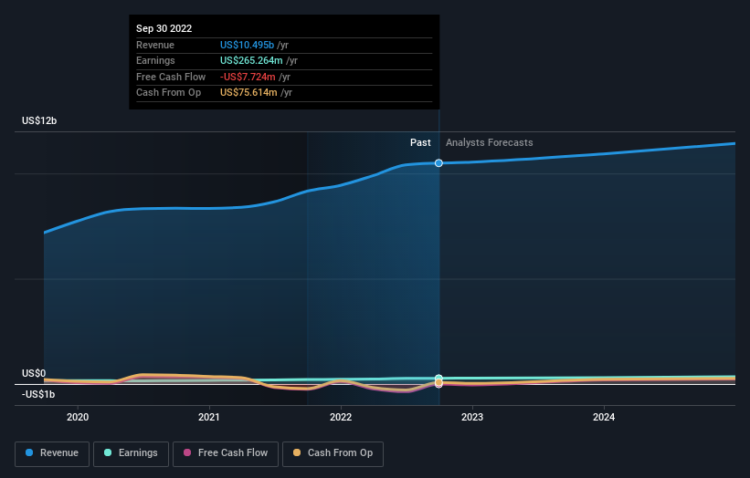
Task: Click the Revenue data point marker on the line
Action: click(x=438, y=163)
